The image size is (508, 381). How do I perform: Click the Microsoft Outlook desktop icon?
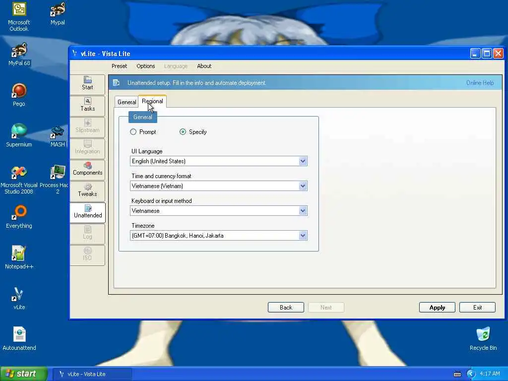click(19, 17)
